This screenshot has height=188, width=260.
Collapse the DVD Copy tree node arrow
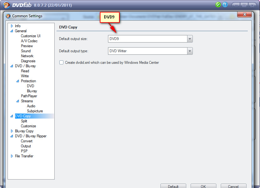point(12,116)
